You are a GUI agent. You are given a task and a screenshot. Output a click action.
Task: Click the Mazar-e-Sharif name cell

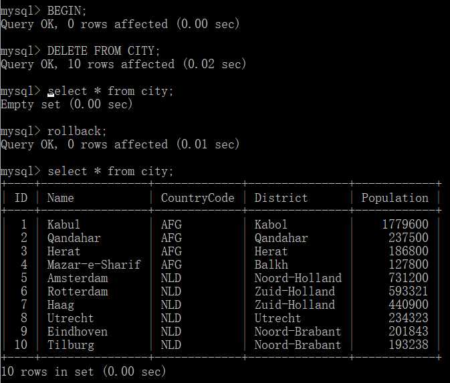pyautogui.click(x=94, y=265)
